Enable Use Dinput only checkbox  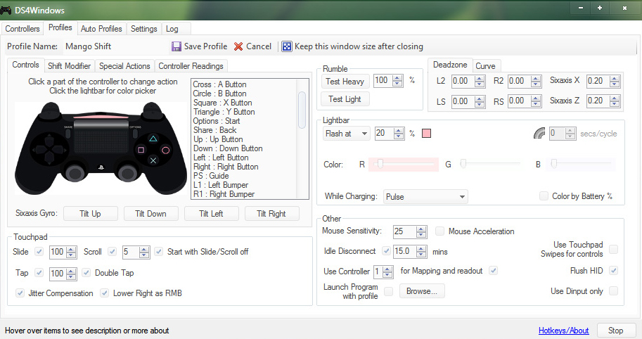613,290
